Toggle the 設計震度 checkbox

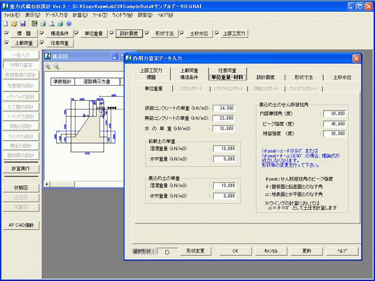click(x=112, y=33)
